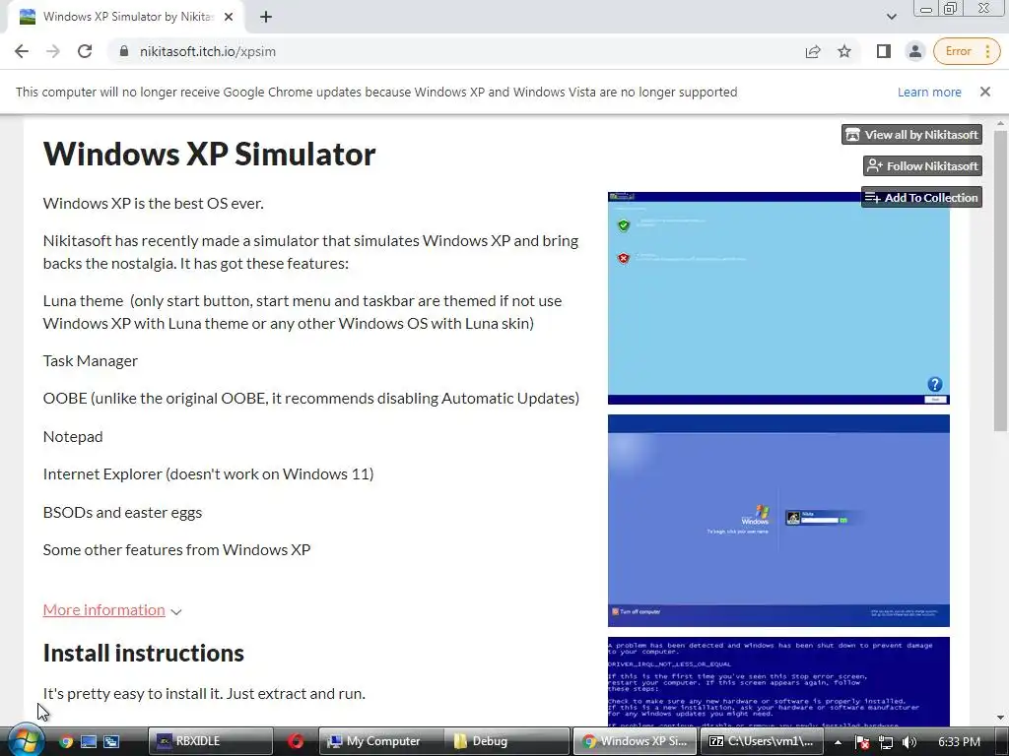Click the Action Center flag tray icon
This screenshot has height=756, width=1009.
(x=862, y=742)
